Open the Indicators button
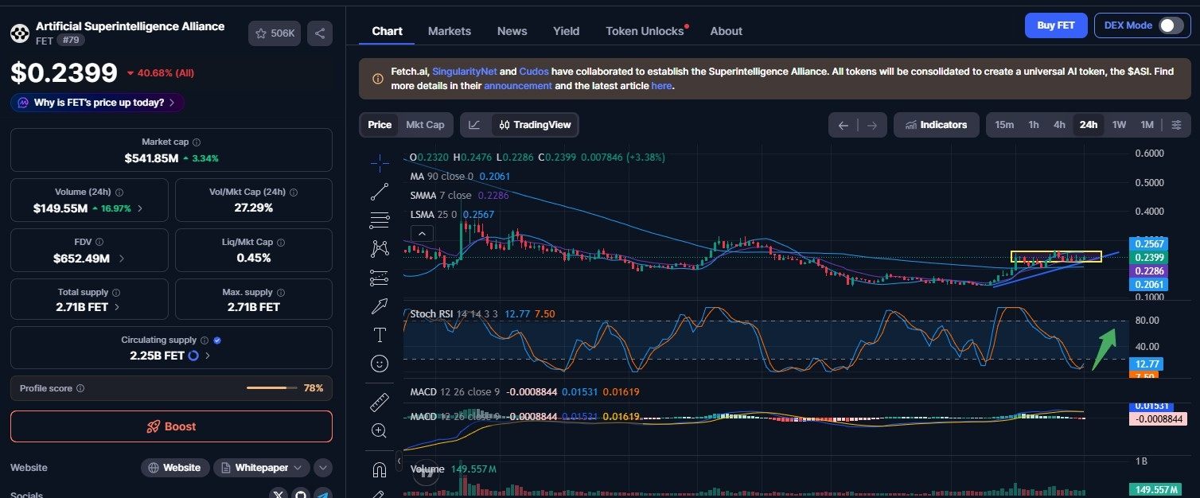1200x498 pixels. [x=936, y=125]
